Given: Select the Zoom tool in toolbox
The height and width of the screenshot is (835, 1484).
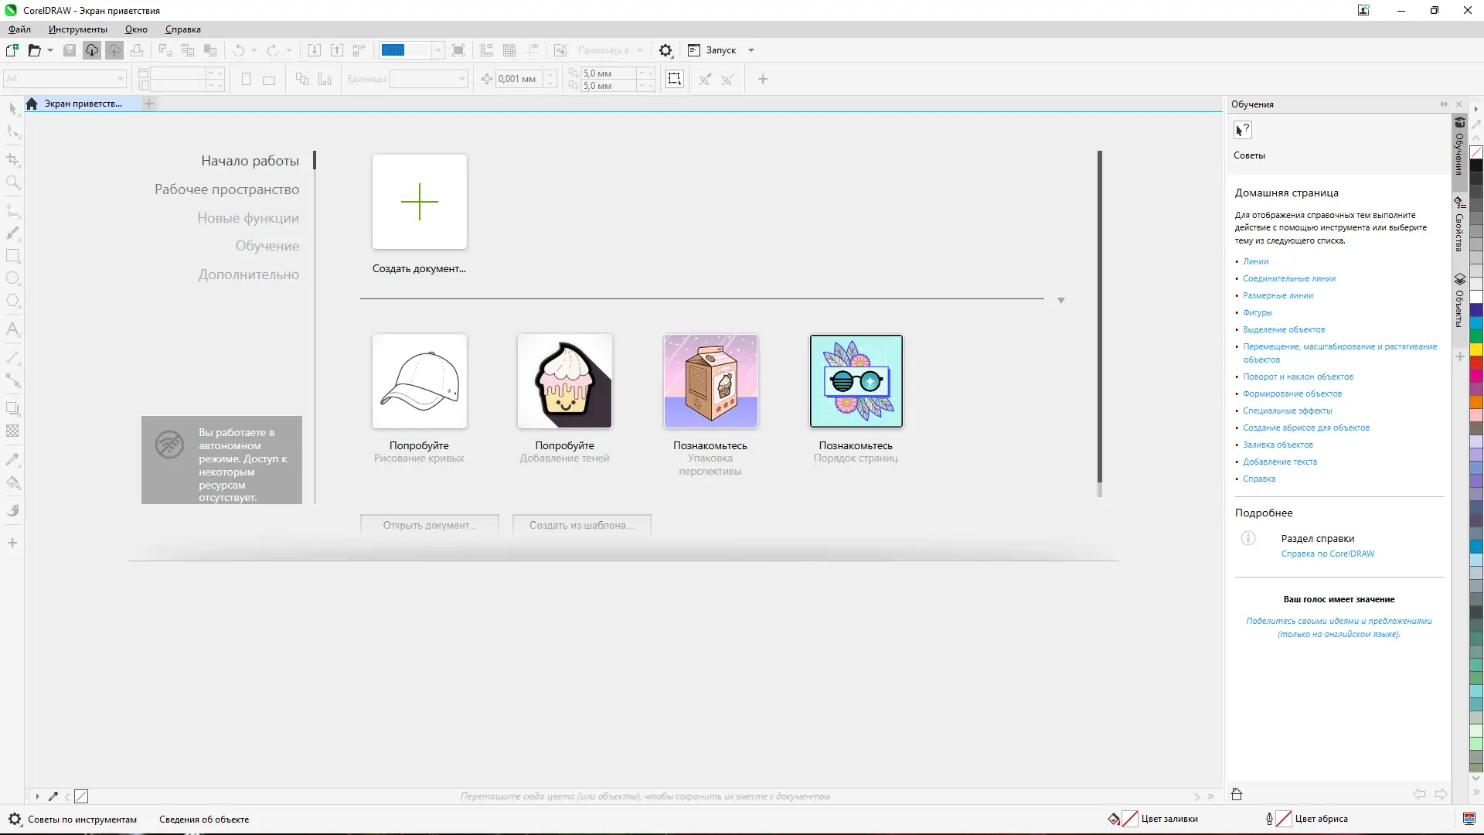Looking at the screenshot, I should [12, 182].
